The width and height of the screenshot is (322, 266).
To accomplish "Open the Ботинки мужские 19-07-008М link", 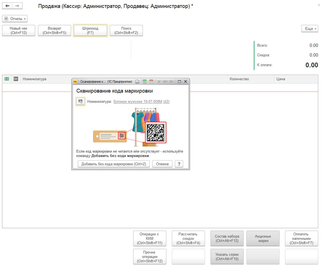I will pos(138,101).
